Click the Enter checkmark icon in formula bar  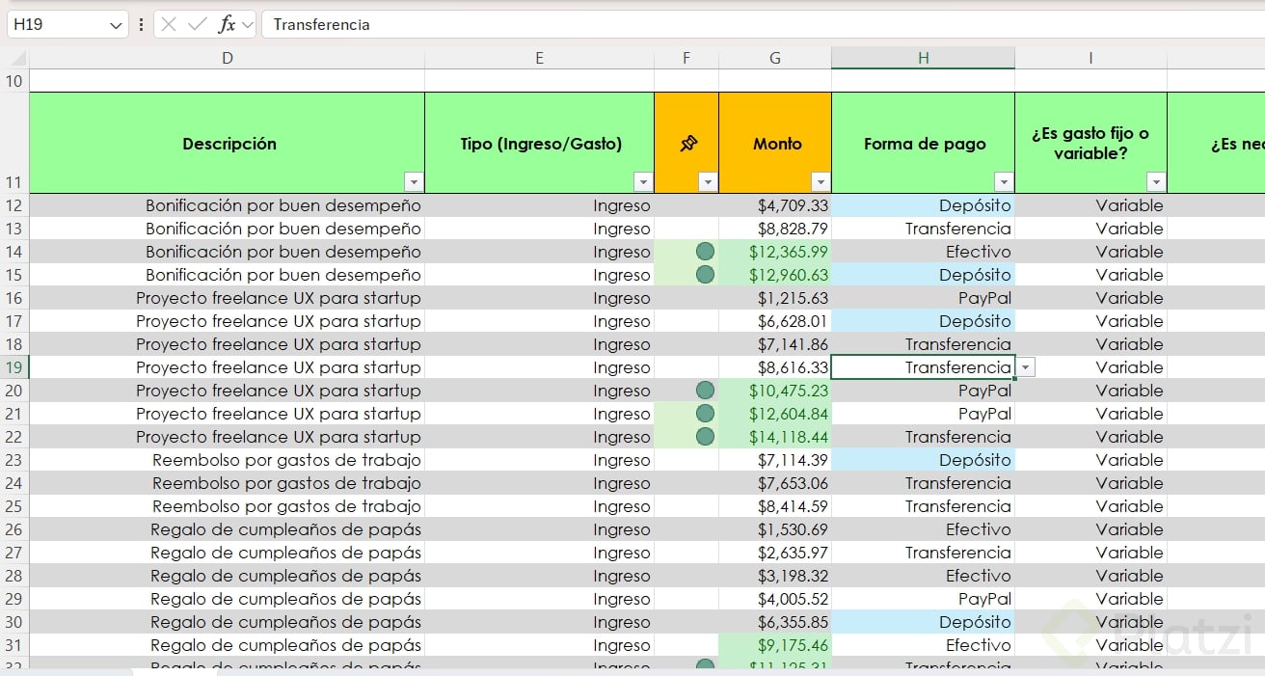pyautogui.click(x=198, y=24)
